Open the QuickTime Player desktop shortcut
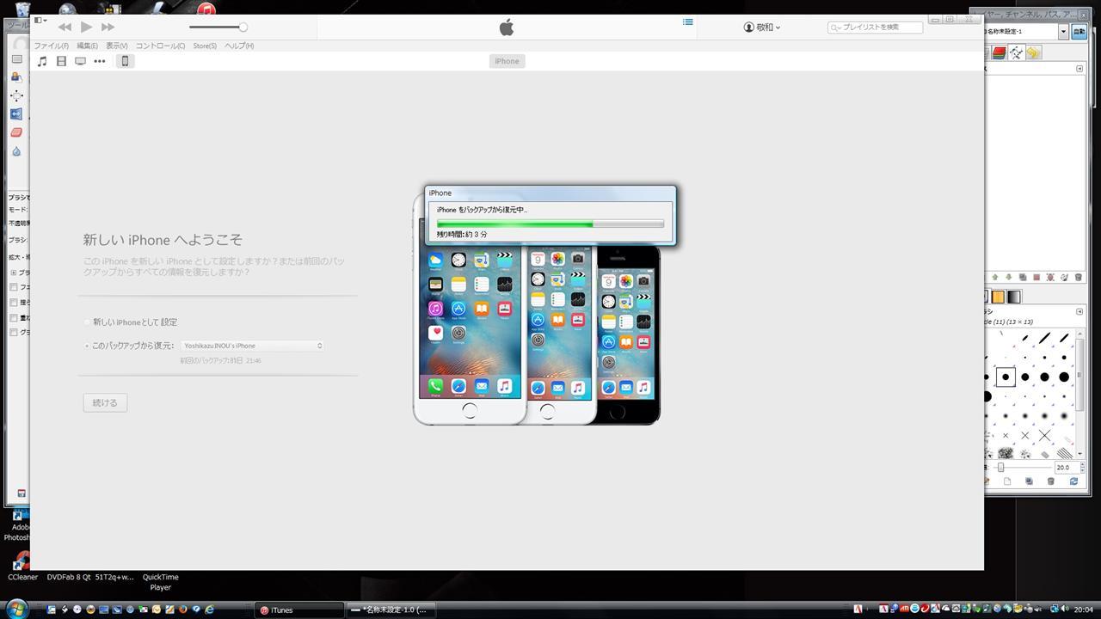1101x619 pixels. 160,582
